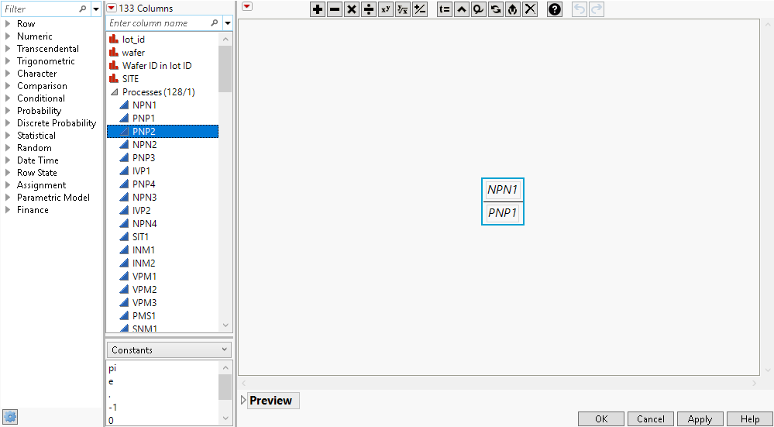
Task: Expand the Probability function category
Action: click(x=8, y=111)
